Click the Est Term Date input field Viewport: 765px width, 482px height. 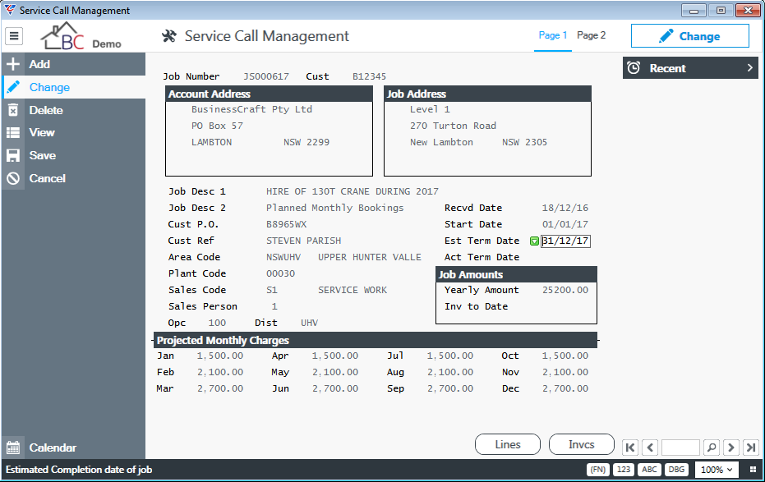[x=565, y=241]
